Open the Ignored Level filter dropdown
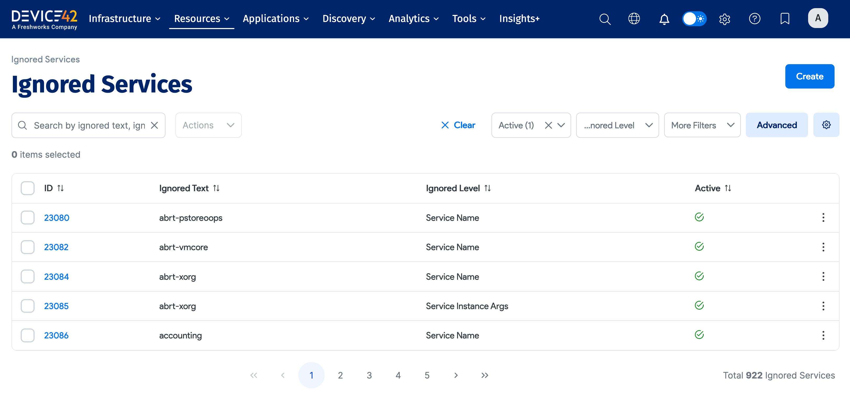This screenshot has height=406, width=850. 617,125
